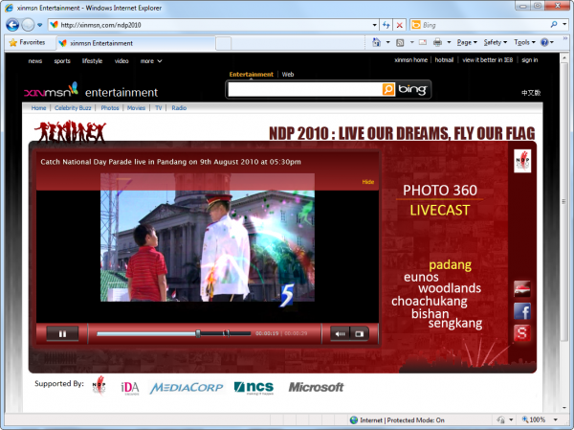Select the woodlands location
This screenshot has width=574, height=430.
point(450,288)
